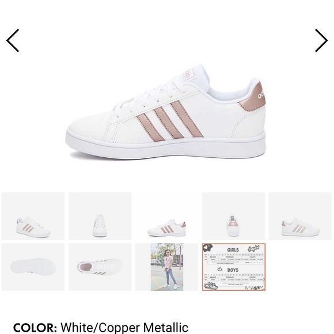Click the white sole of the main shoe
334x334 pixels.
[x=166, y=147]
